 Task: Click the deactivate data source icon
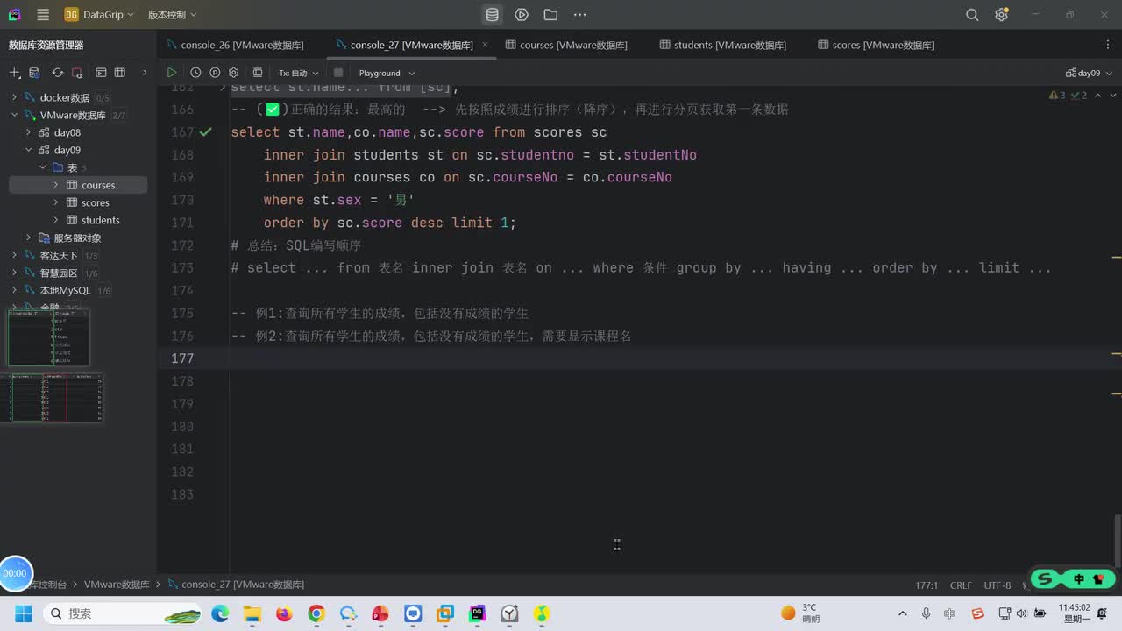pos(77,73)
